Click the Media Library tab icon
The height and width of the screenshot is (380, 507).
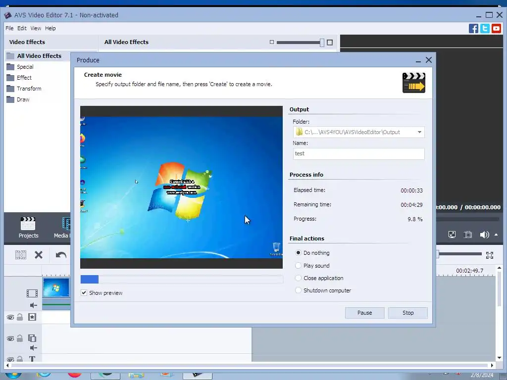[x=66, y=224]
